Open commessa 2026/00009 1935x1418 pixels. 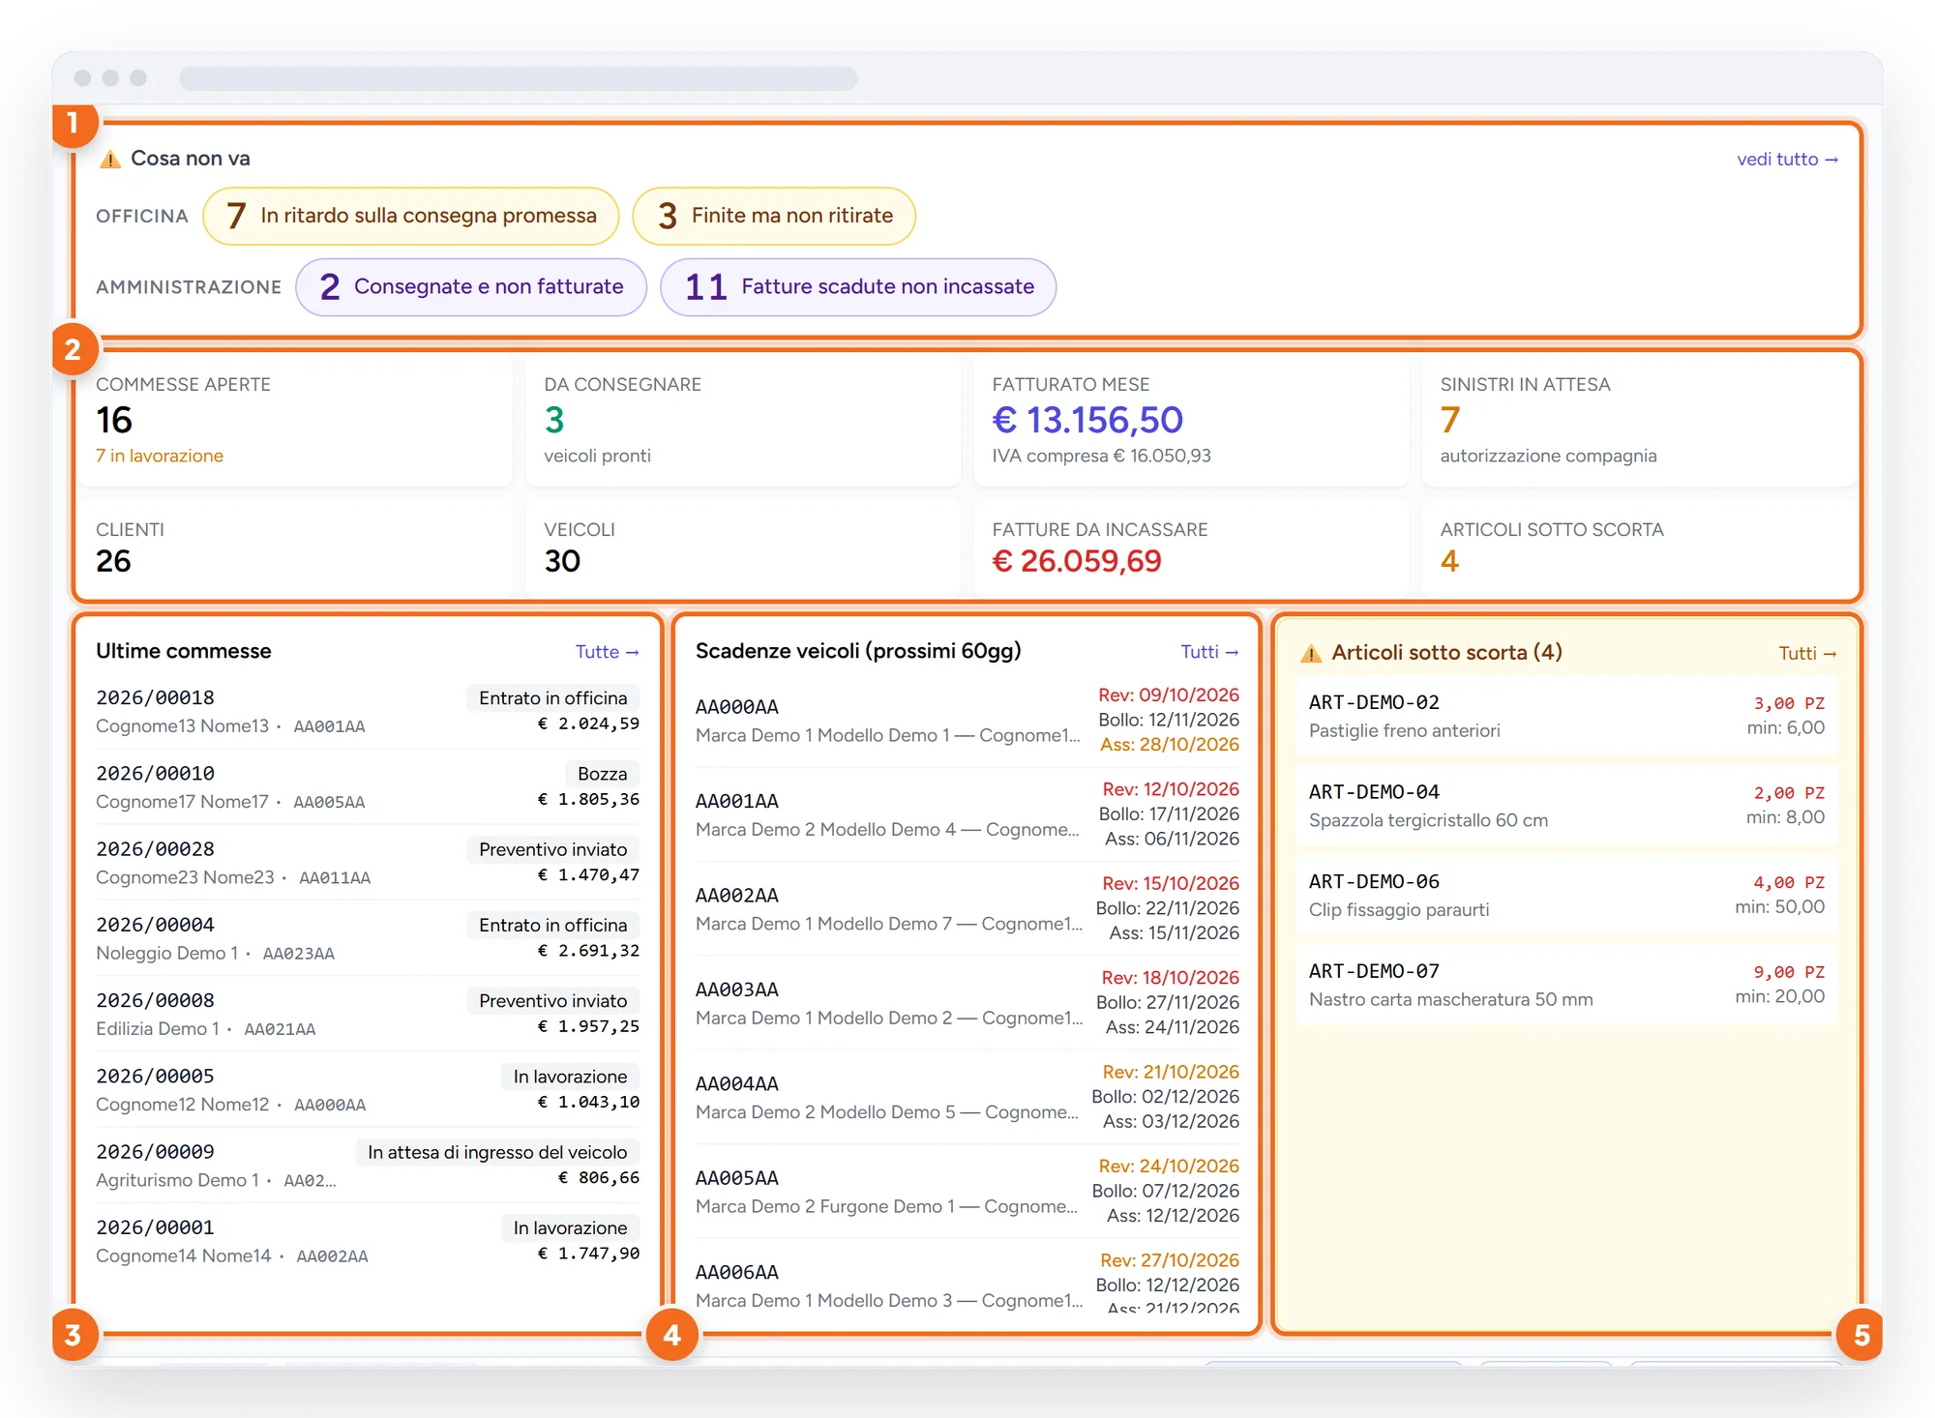click(x=368, y=1165)
